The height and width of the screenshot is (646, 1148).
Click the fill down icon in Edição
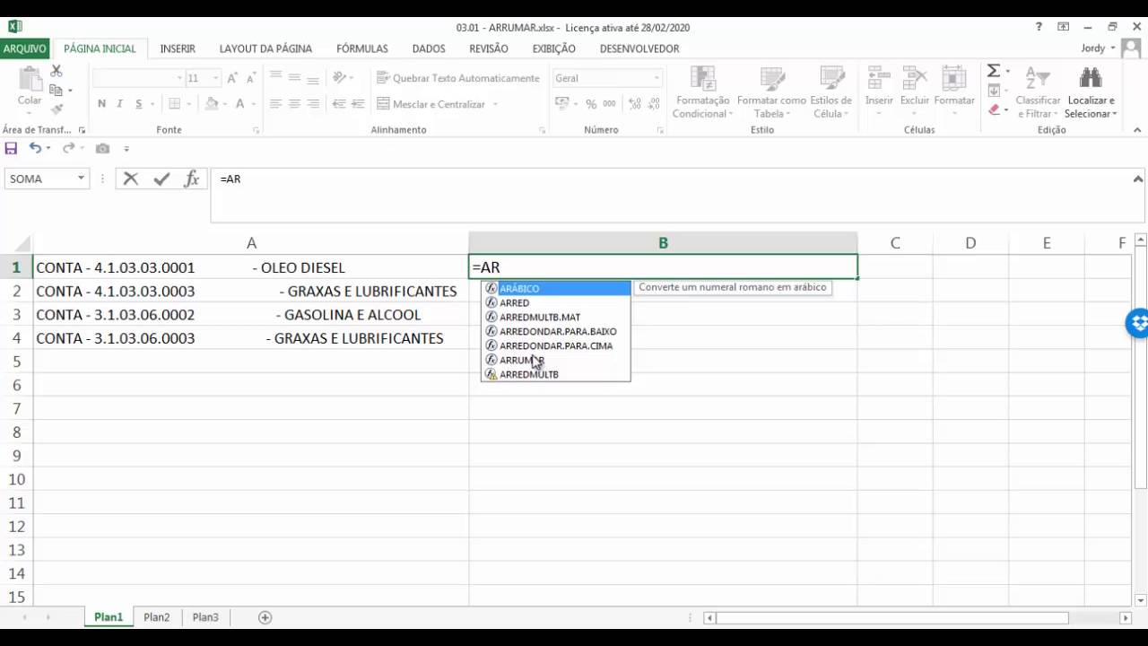point(994,91)
